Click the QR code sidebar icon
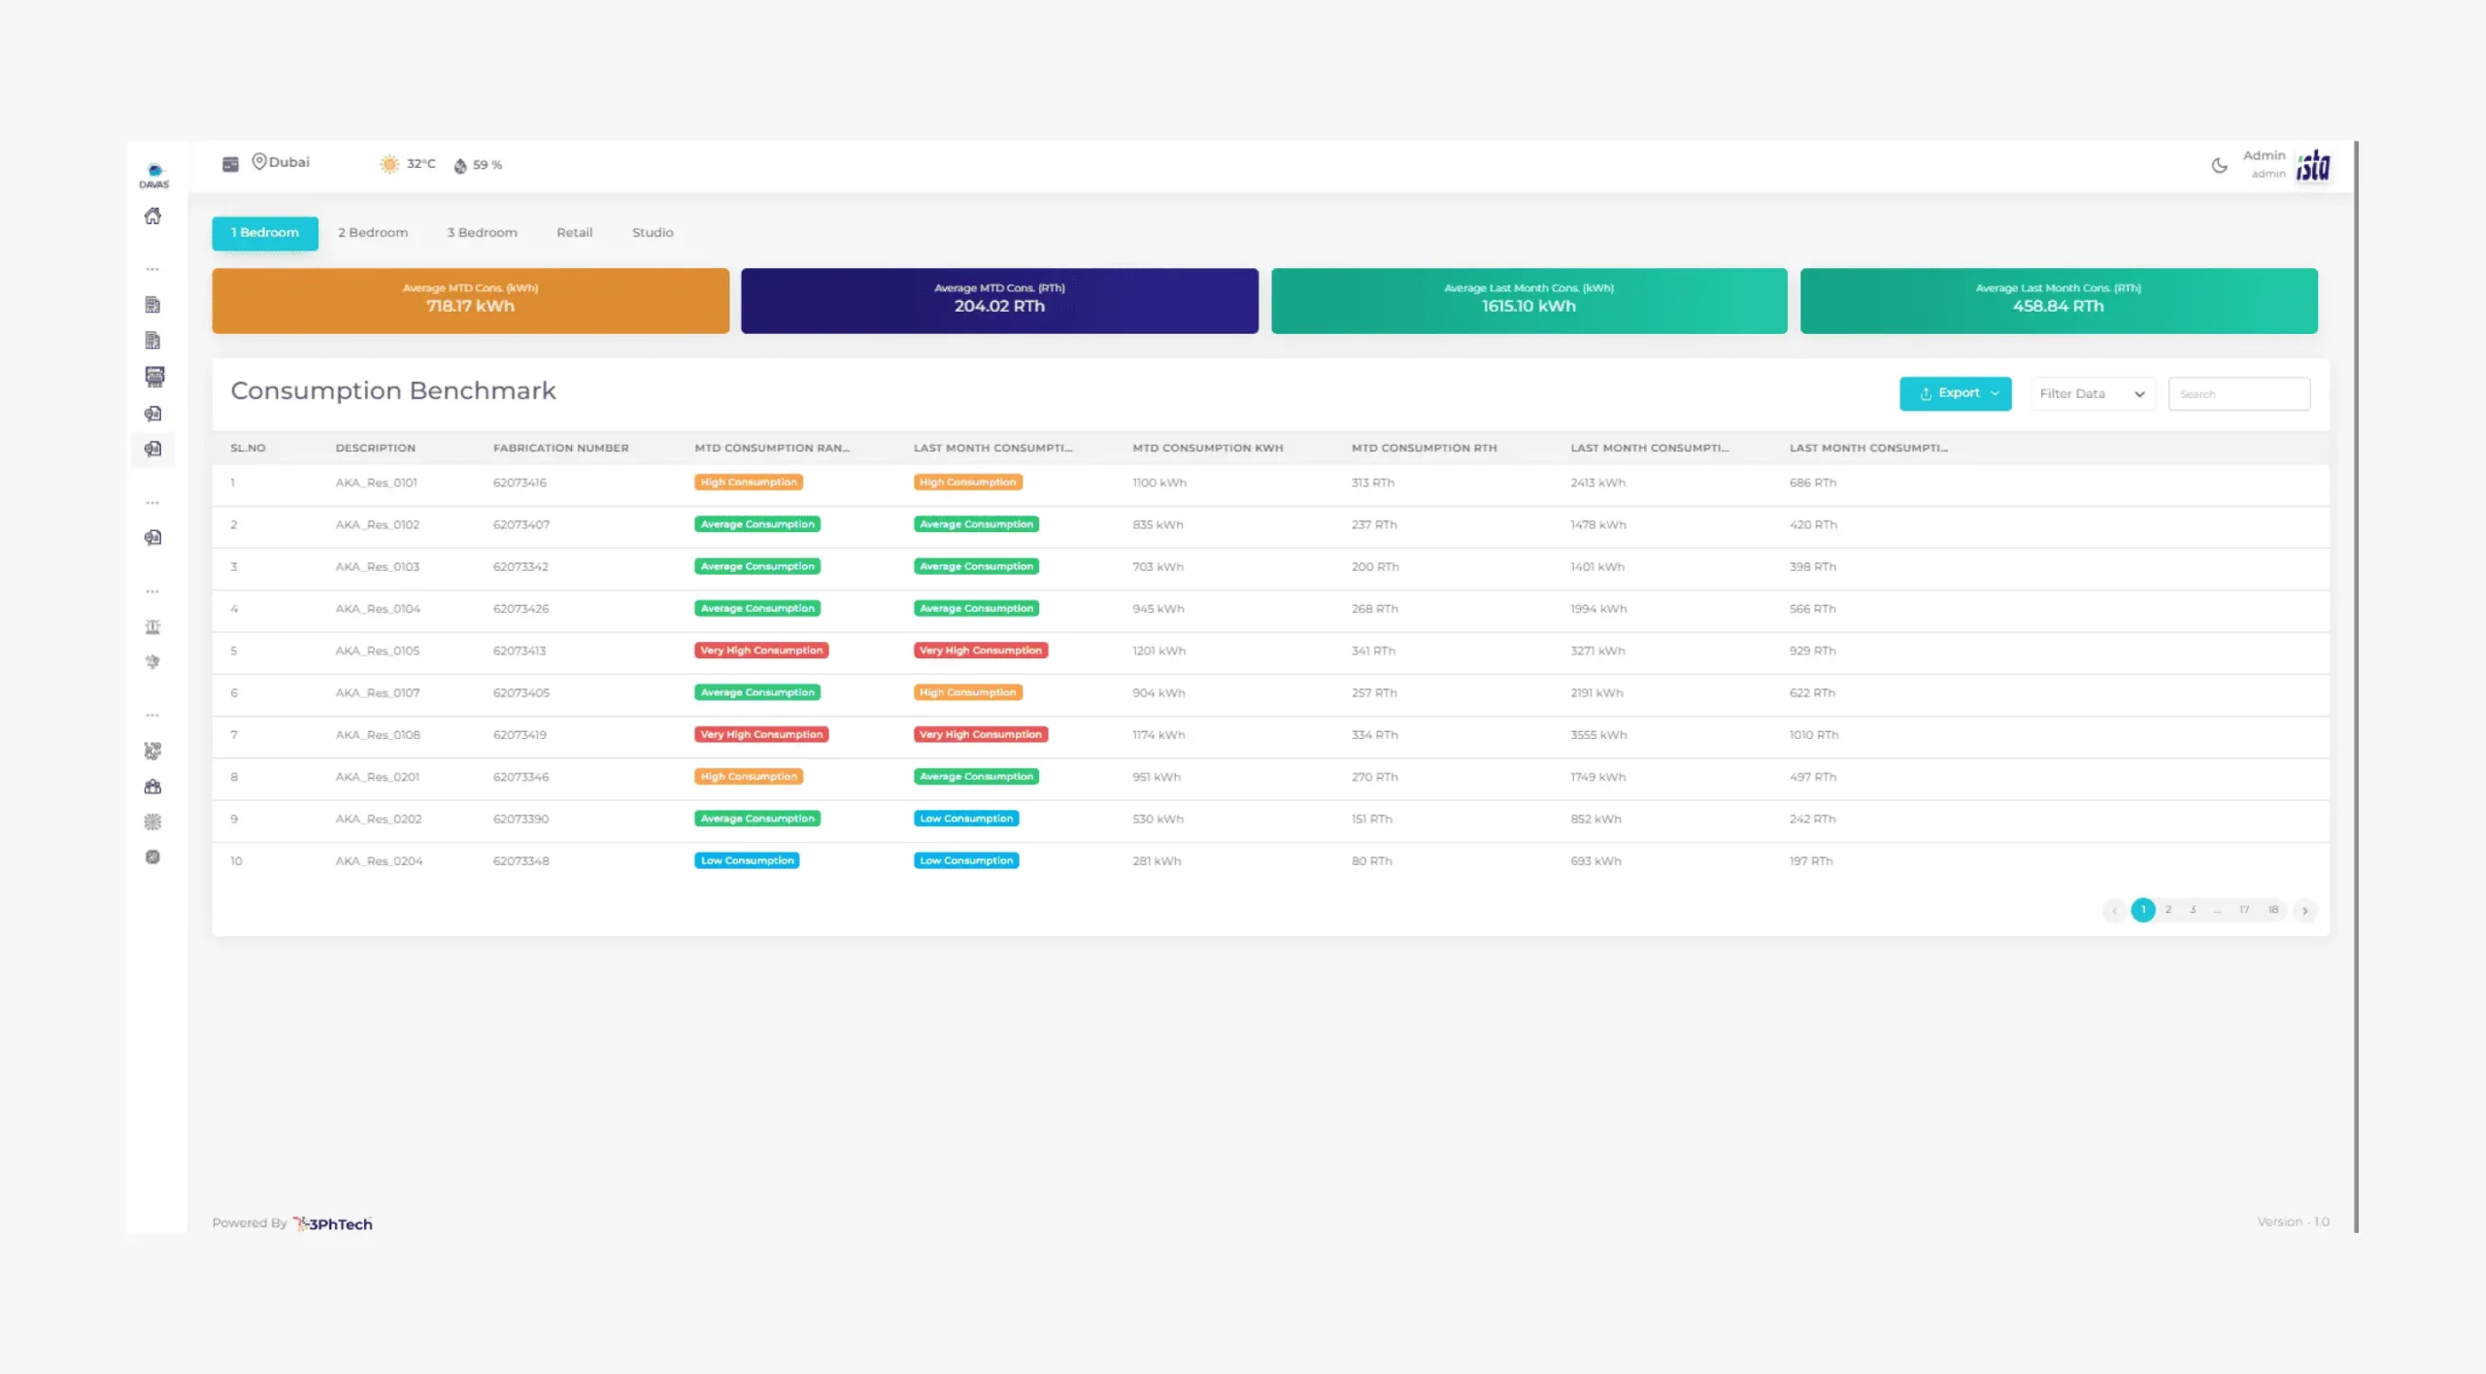Image resolution: width=2486 pixels, height=1374 pixels. pyautogui.click(x=152, y=751)
